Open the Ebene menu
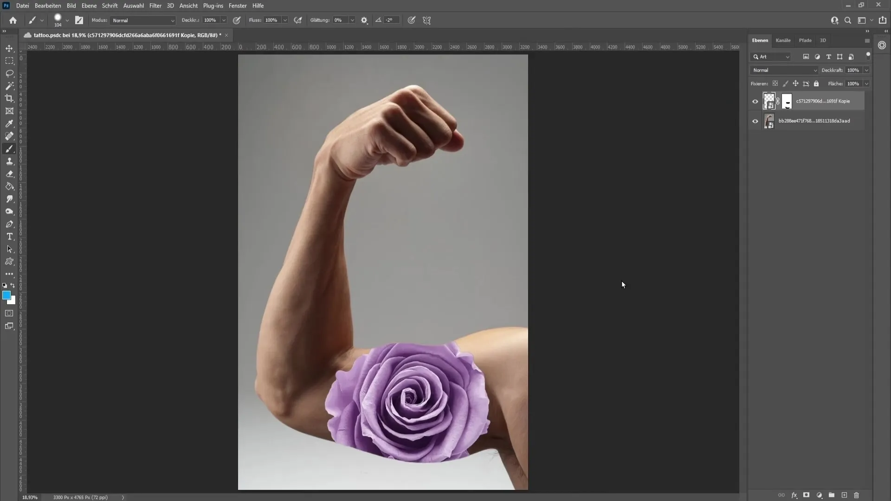The width and height of the screenshot is (891, 501). (x=88, y=6)
